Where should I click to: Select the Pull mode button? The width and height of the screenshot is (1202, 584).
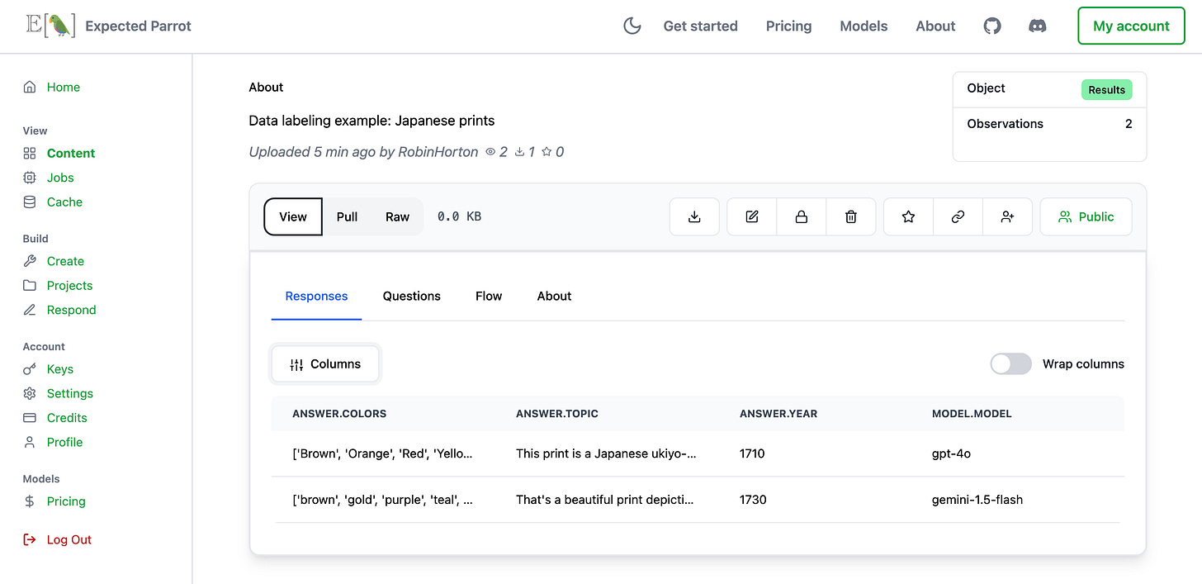(x=347, y=216)
